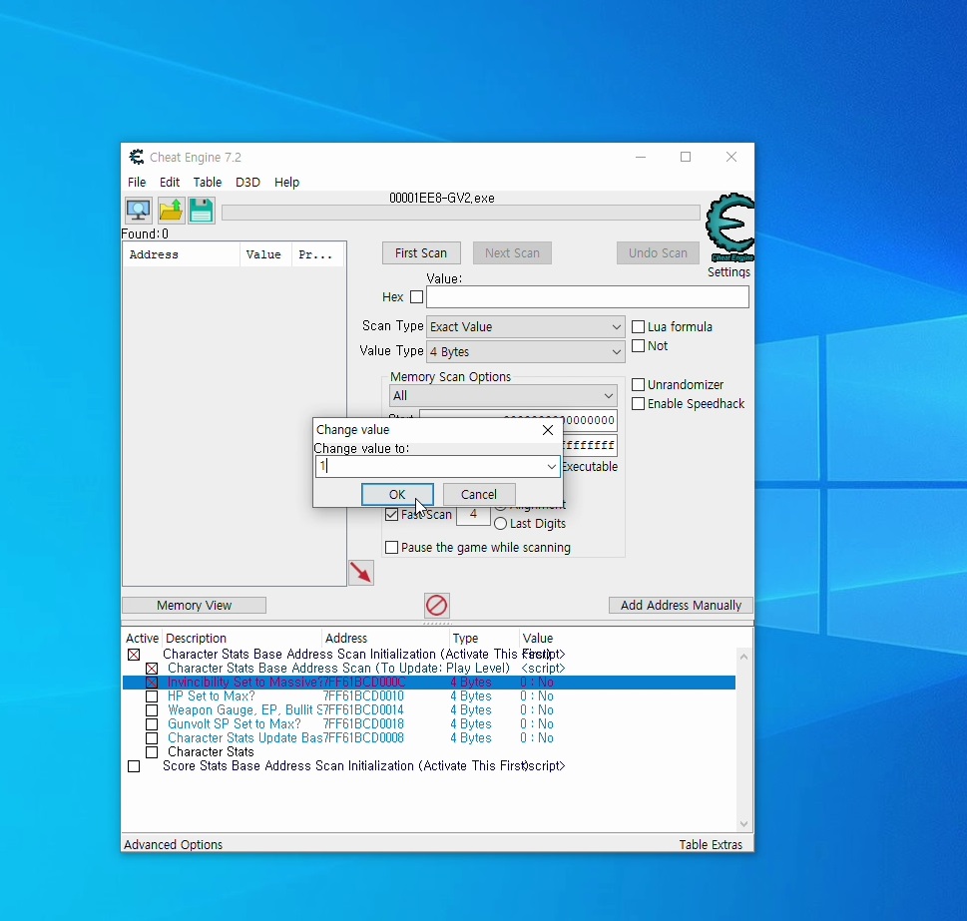967x921 pixels.
Task: Open the Scan Type dropdown
Action: coord(526,326)
